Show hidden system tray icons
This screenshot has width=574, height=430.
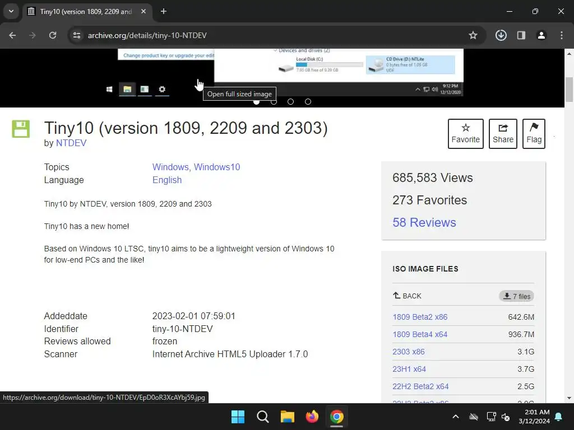coord(455,417)
